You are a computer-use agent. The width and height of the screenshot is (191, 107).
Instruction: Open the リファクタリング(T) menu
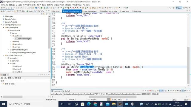(29, 5)
